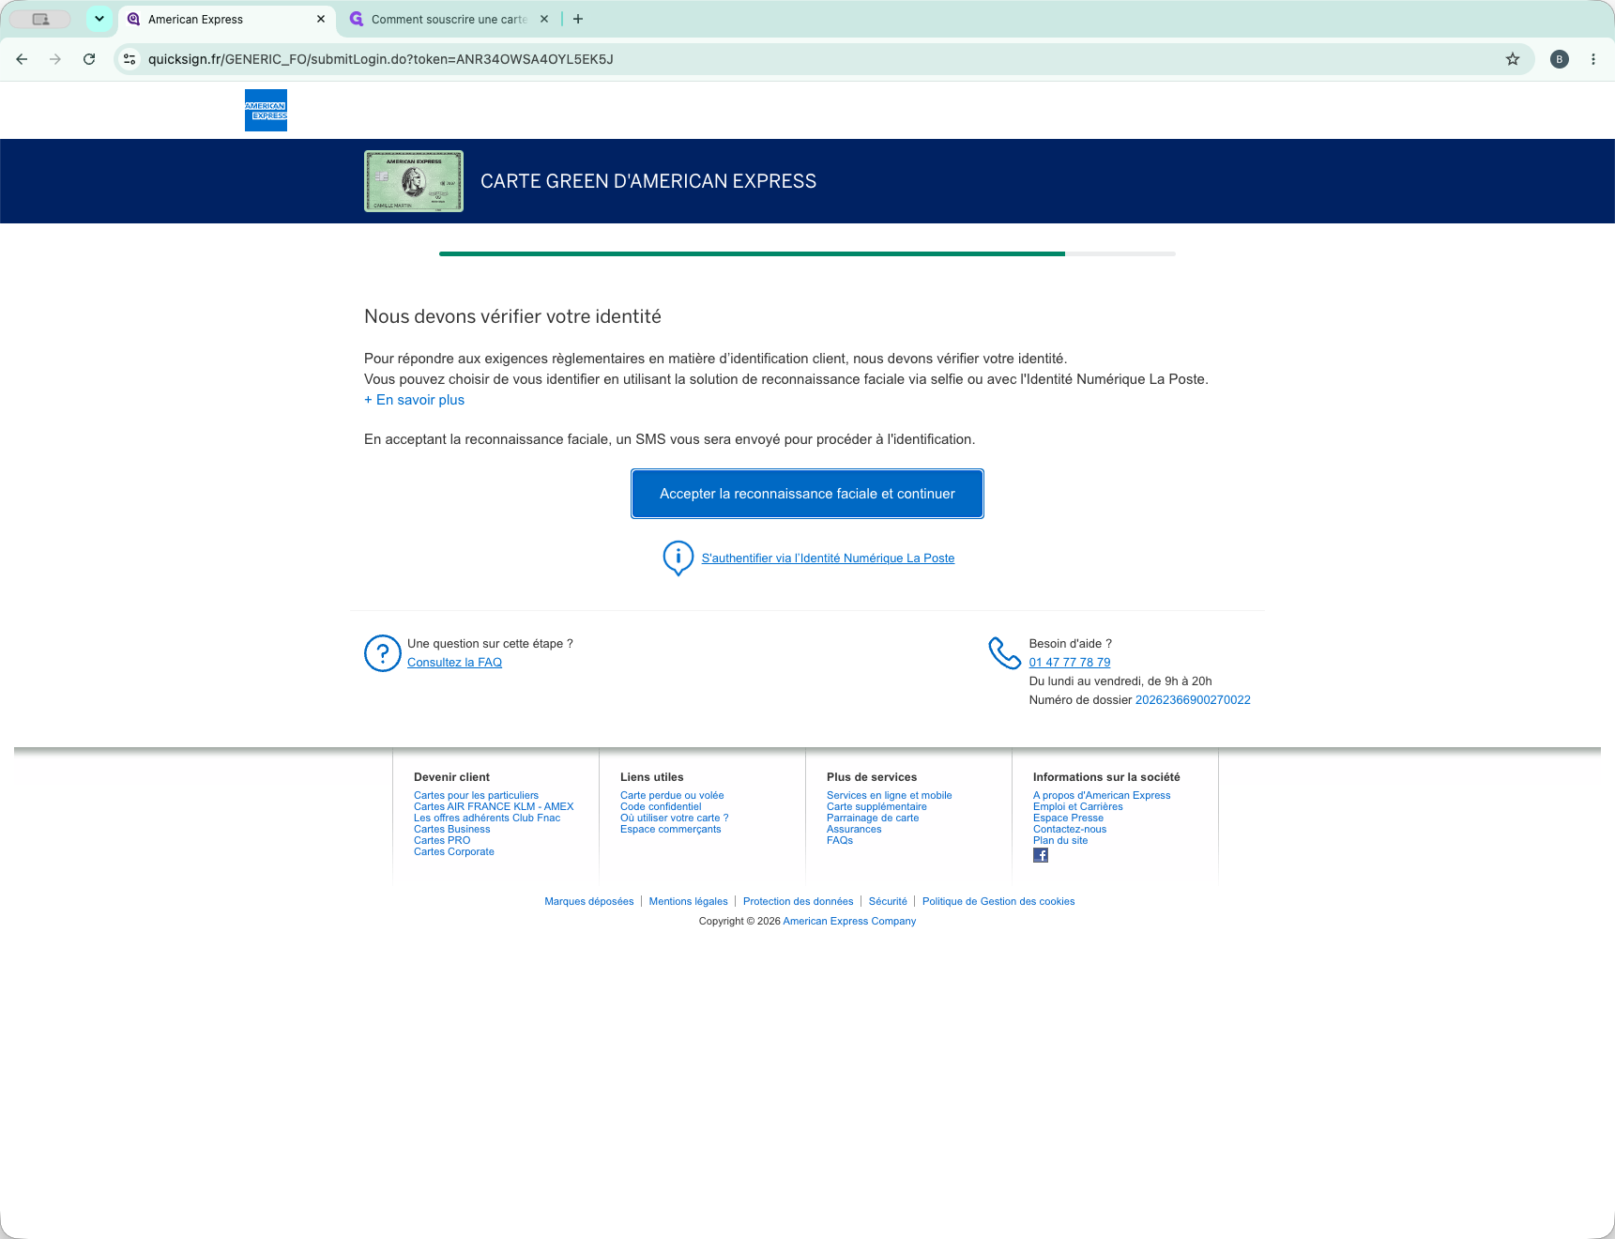Open the Parrainage de carte link
Screen dimensions: 1615x1239
[x=873, y=818]
